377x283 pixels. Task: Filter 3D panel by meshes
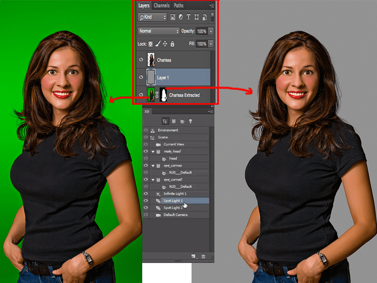174,121
